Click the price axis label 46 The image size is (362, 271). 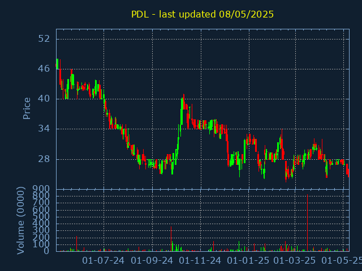tap(44, 69)
